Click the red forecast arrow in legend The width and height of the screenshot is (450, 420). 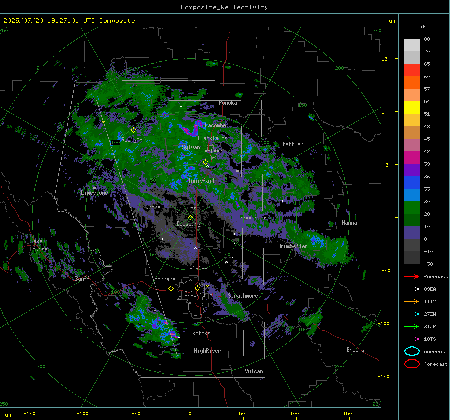tap(412, 276)
